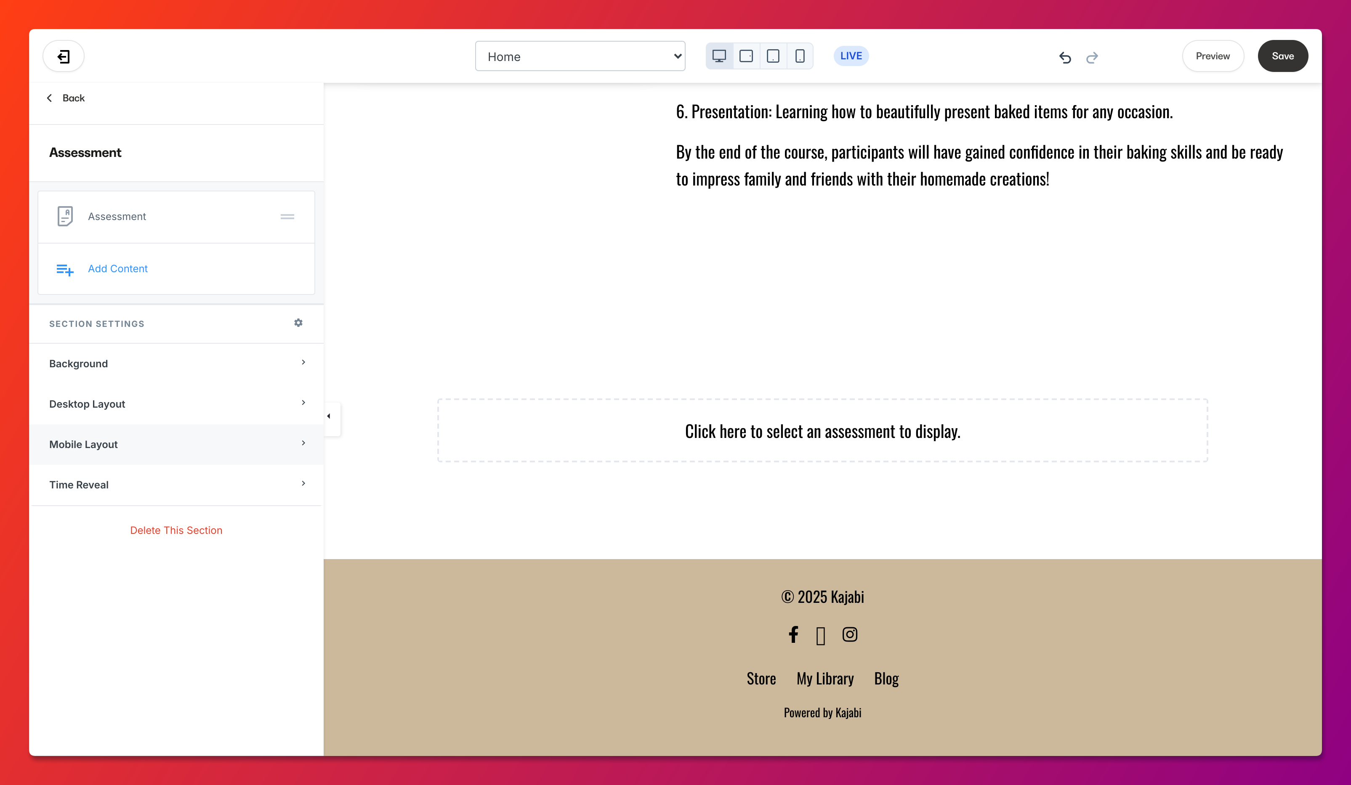Screen dimensions: 1351x785
Task: Click the LIVE status badge
Action: (x=851, y=56)
